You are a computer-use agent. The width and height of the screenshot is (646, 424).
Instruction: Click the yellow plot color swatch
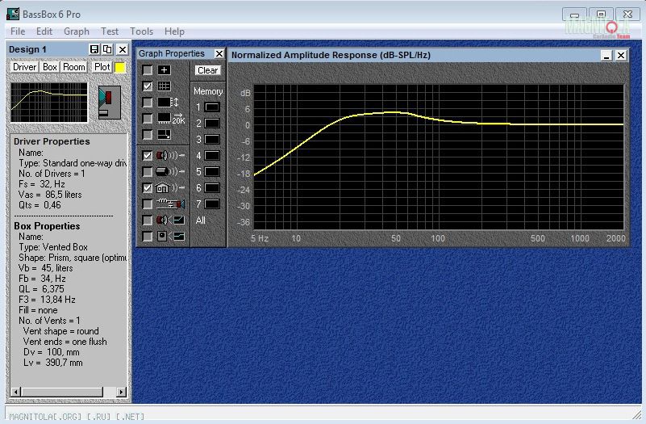click(x=120, y=68)
